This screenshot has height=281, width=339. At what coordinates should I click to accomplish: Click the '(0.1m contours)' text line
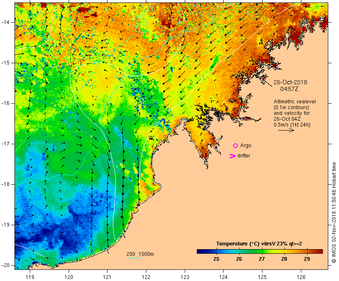291,107
